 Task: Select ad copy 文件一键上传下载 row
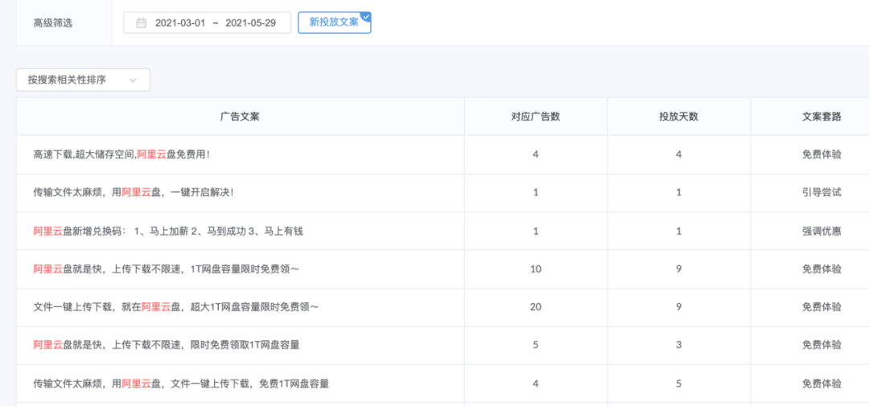click(x=175, y=307)
